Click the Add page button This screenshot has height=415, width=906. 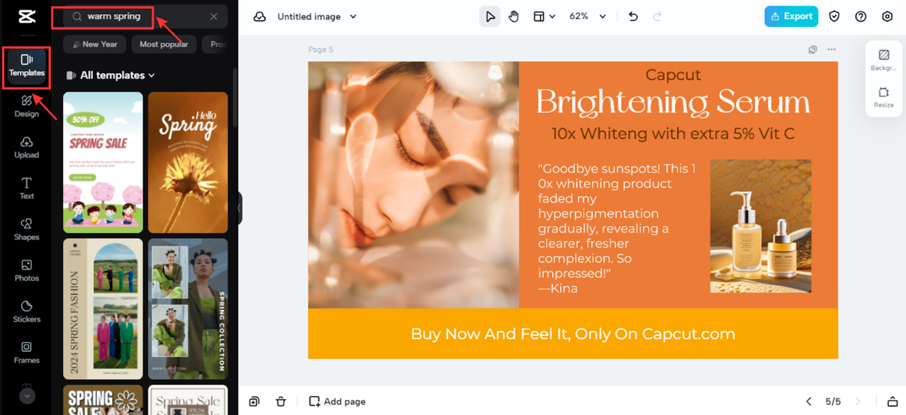337,402
